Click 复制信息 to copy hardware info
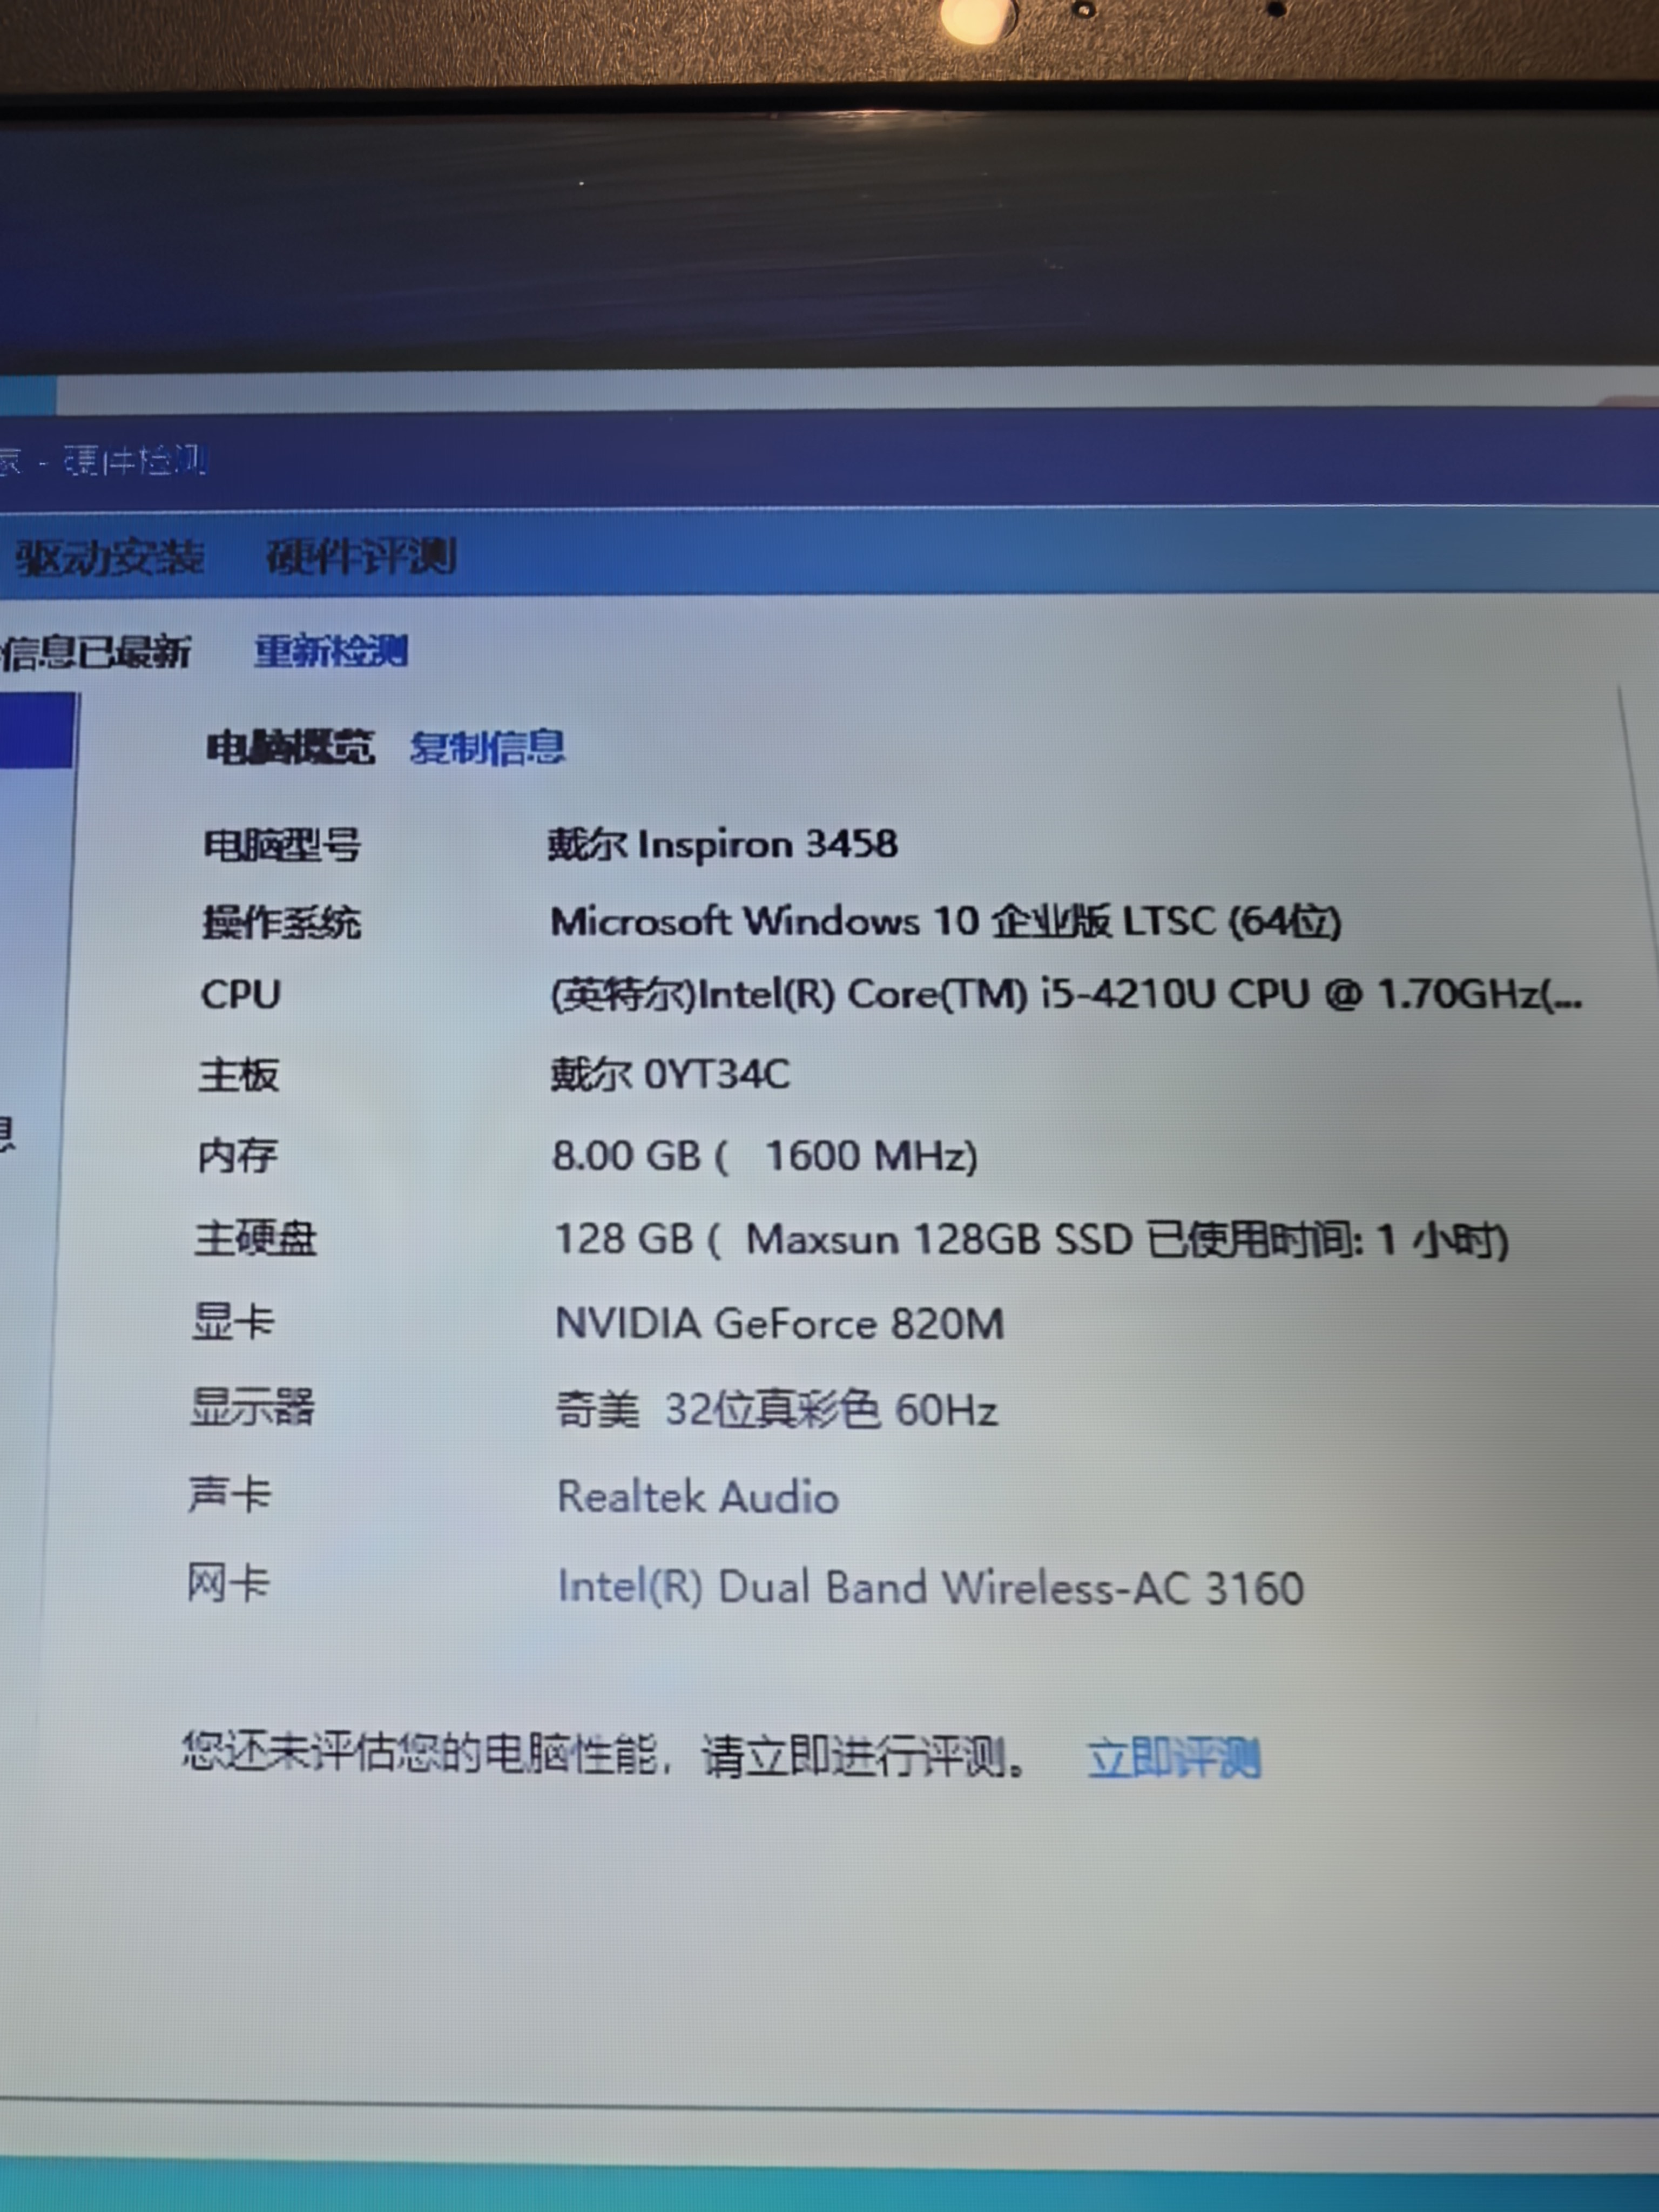The height and width of the screenshot is (2212, 1659). point(487,747)
